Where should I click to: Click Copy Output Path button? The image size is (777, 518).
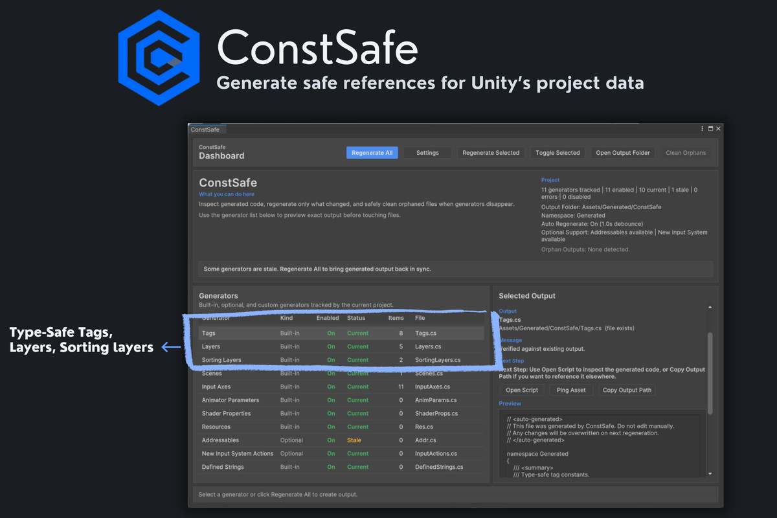tap(627, 390)
